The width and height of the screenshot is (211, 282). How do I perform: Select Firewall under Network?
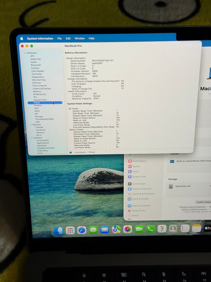pos(40,127)
